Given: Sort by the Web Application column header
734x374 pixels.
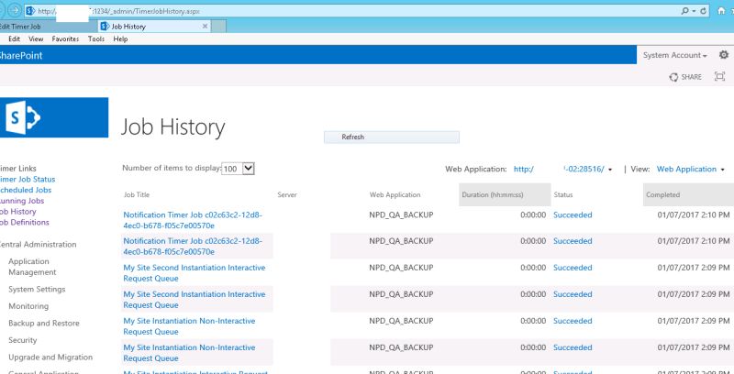Looking at the screenshot, I should [x=395, y=194].
